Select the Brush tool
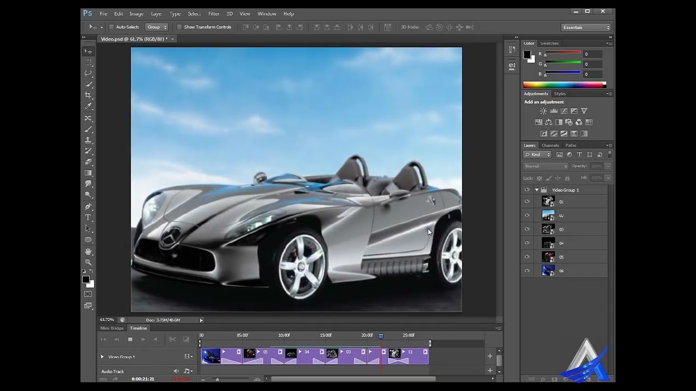The width and height of the screenshot is (696, 391). tap(88, 129)
